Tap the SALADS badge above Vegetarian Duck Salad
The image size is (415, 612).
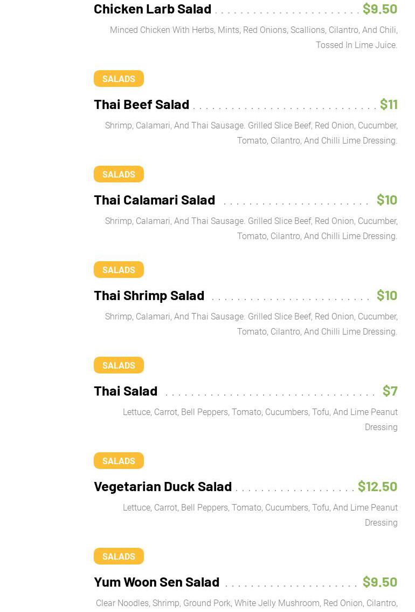[x=119, y=461]
